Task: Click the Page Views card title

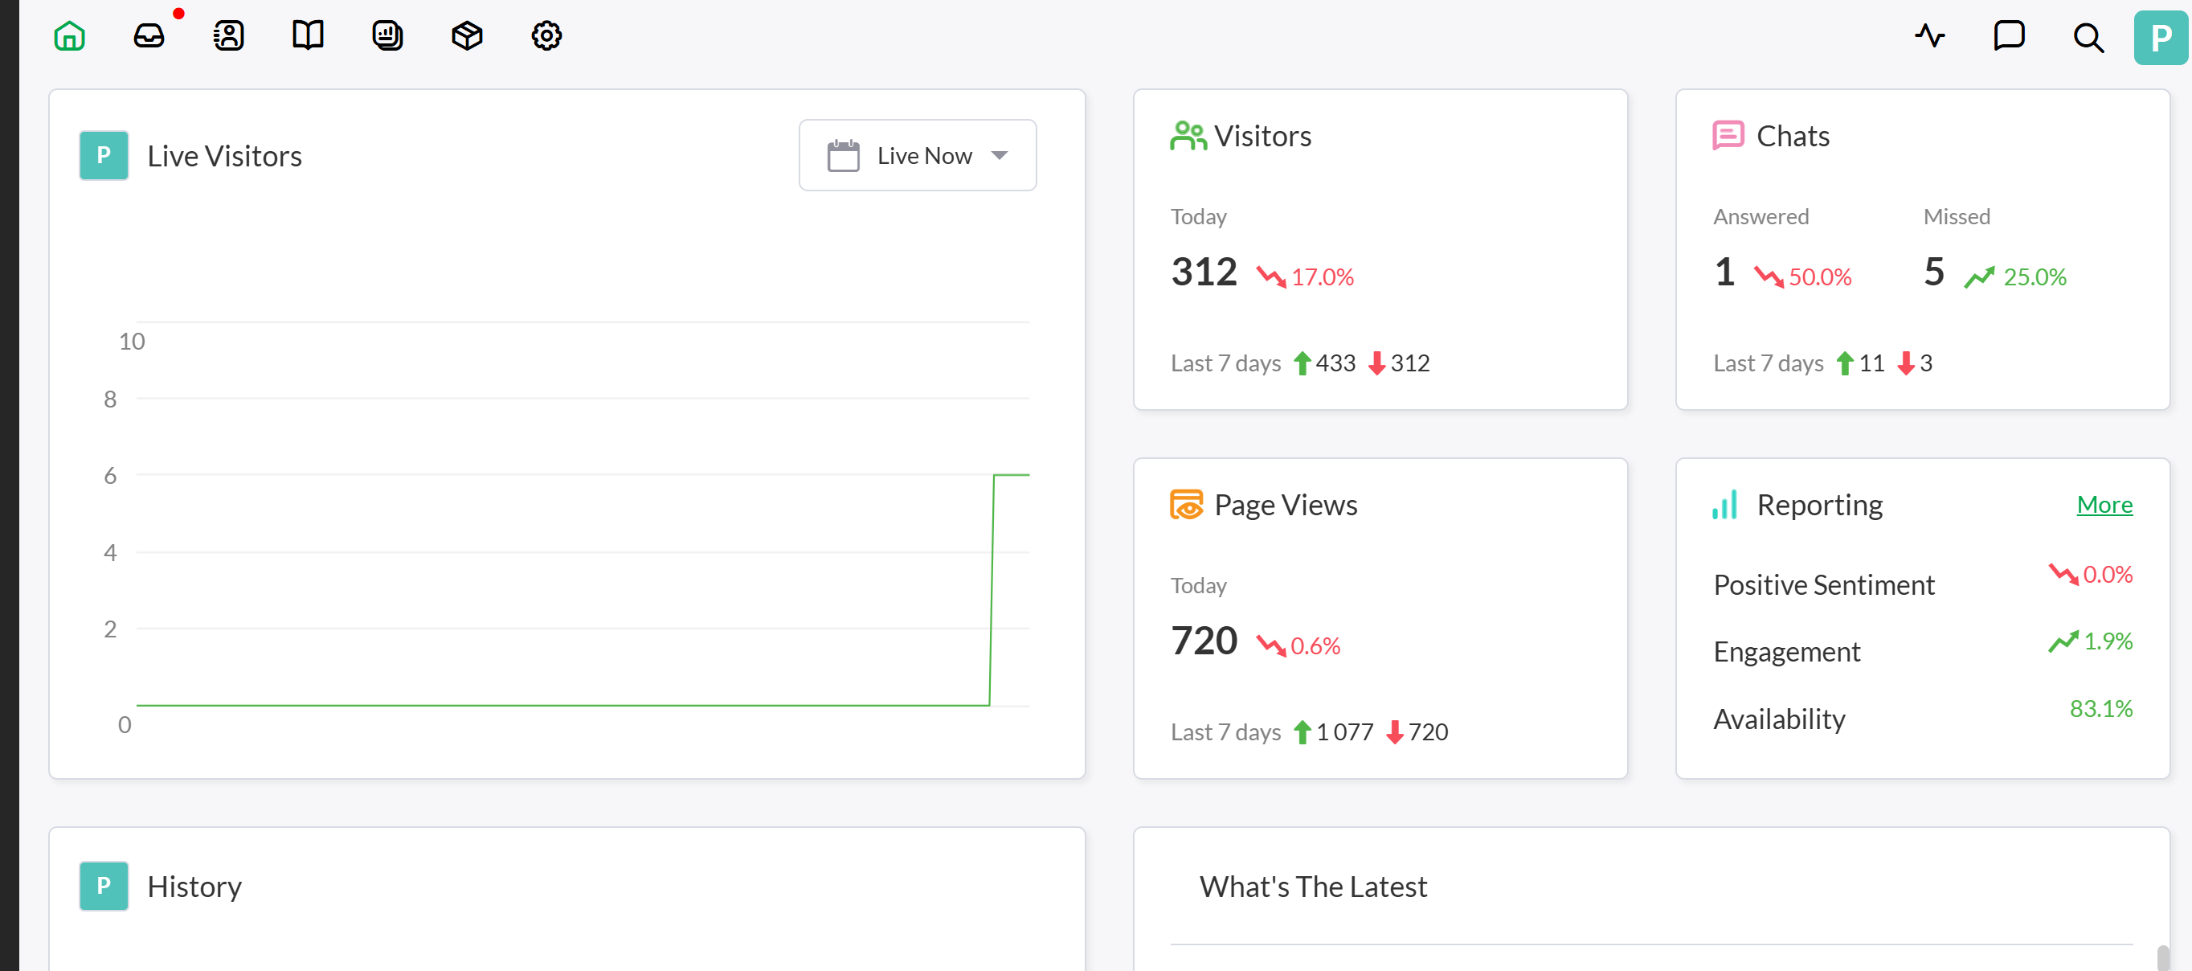Action: [x=1286, y=505]
